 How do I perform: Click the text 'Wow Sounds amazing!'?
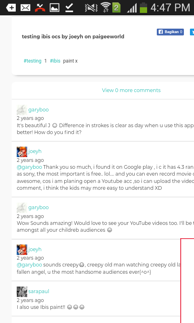(44, 223)
